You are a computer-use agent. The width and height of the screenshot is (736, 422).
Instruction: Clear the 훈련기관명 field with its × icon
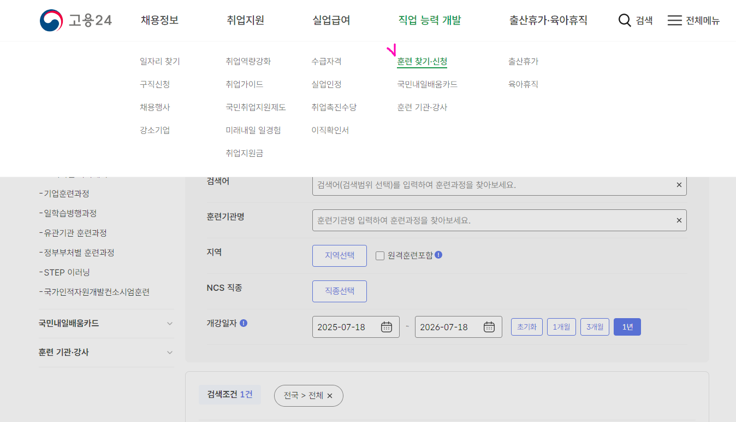click(679, 220)
